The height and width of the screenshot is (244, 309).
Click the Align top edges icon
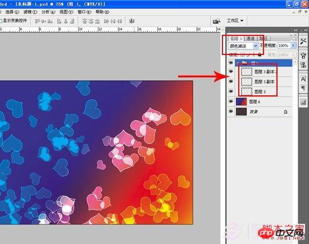coord(37,21)
